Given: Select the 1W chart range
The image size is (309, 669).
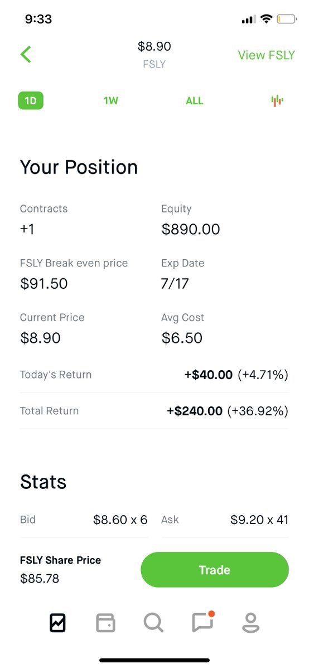Looking at the screenshot, I should pyautogui.click(x=111, y=101).
